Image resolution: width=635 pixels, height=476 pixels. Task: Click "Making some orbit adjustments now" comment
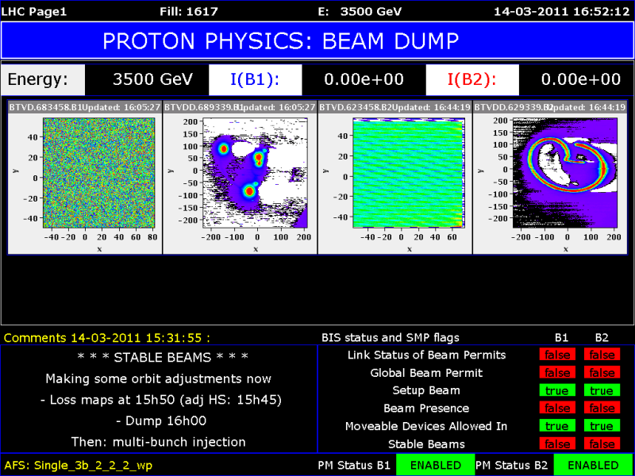pos(158,378)
